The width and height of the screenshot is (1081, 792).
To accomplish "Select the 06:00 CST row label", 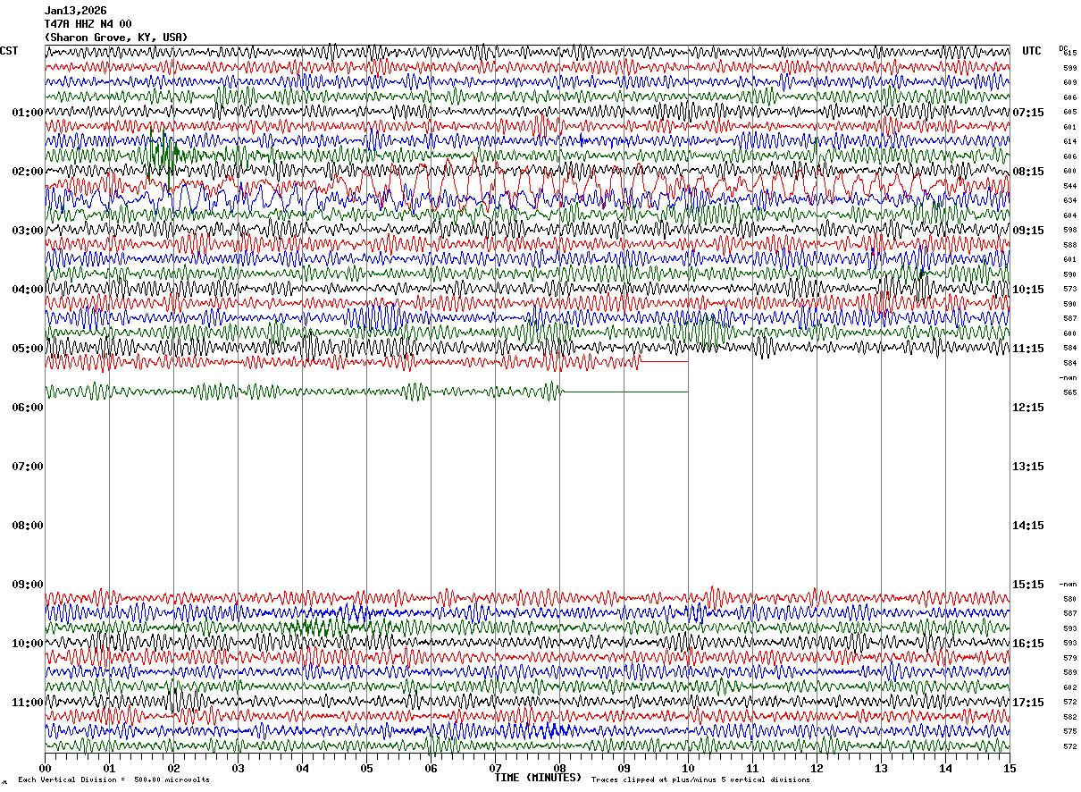I will (28, 408).
